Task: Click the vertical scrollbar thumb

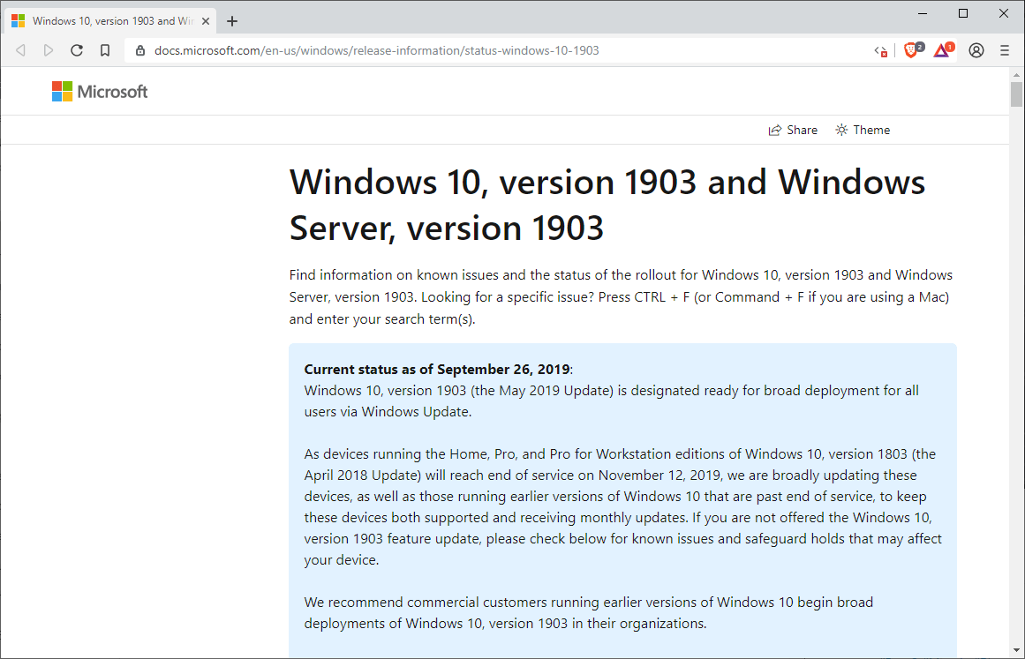Action: coord(1016,94)
